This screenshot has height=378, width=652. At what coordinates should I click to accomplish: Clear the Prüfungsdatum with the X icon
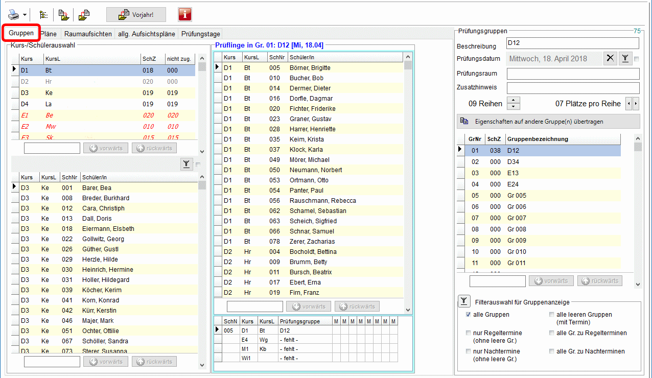pyautogui.click(x=610, y=59)
